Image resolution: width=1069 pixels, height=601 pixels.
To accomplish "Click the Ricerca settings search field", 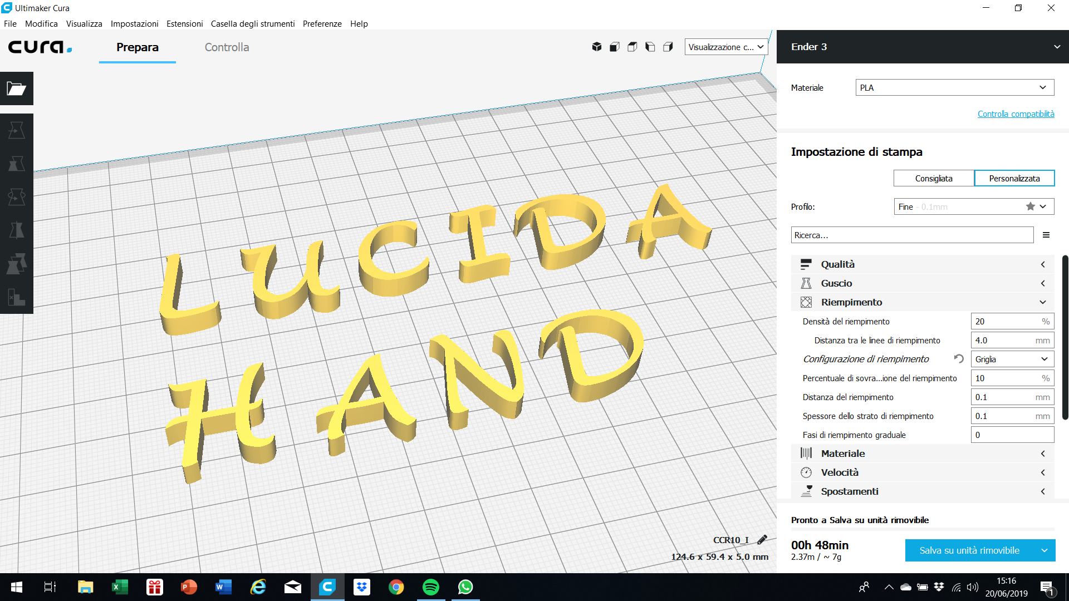I will coord(911,235).
